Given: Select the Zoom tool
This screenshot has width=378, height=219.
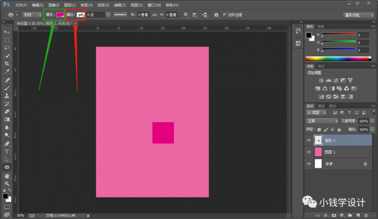Looking at the screenshot, I should [x=7, y=184].
